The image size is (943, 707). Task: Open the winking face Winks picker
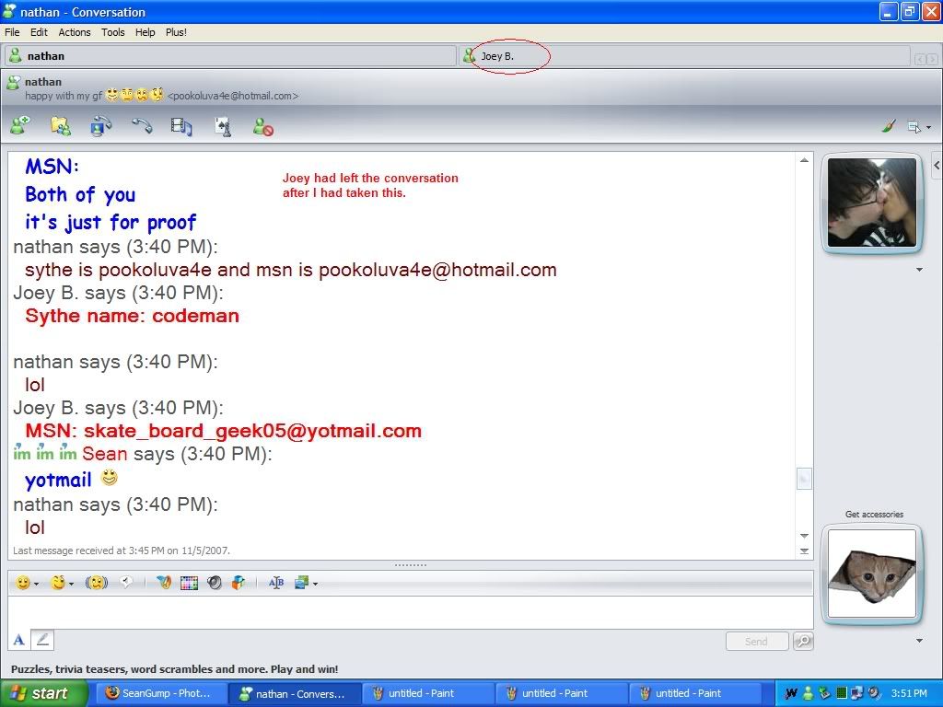[58, 583]
